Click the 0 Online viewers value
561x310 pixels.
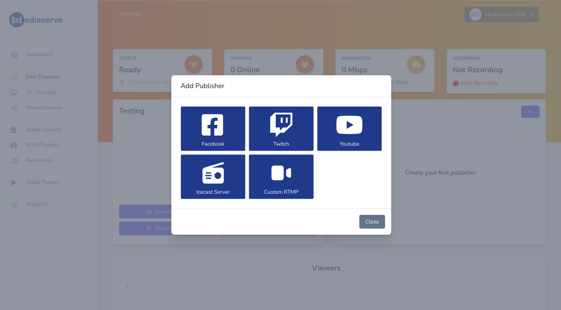[x=245, y=70]
